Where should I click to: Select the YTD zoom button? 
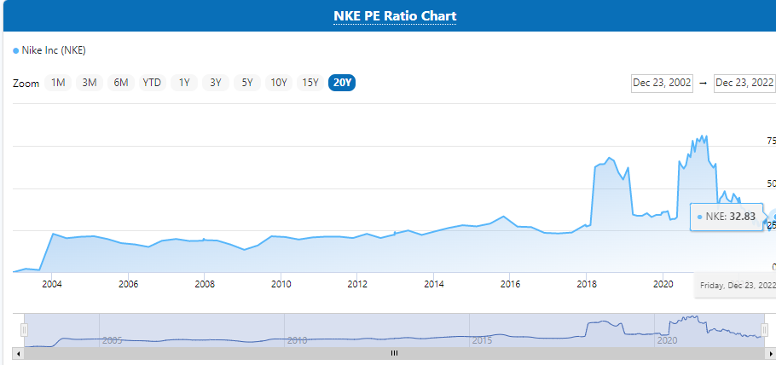(152, 83)
